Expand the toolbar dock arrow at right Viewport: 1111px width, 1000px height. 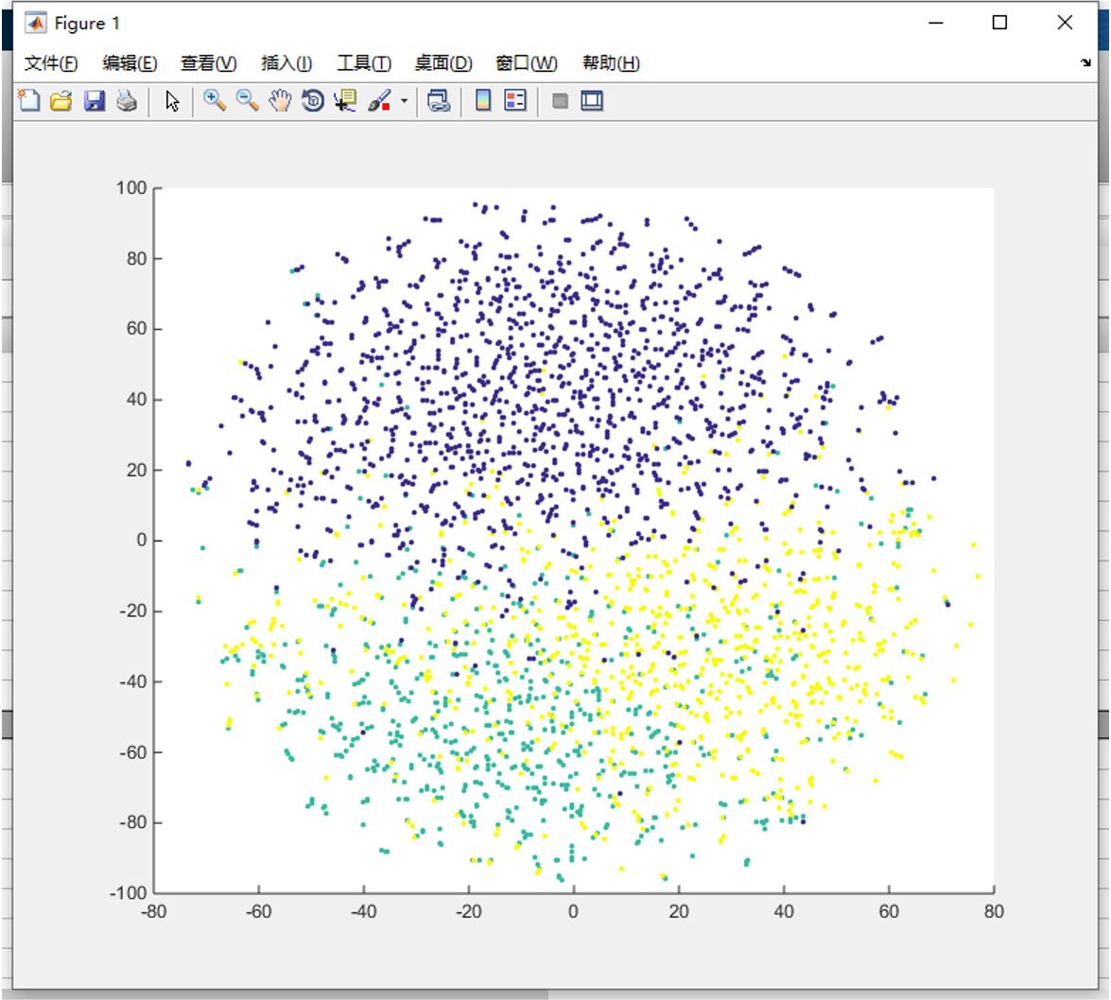1085,62
